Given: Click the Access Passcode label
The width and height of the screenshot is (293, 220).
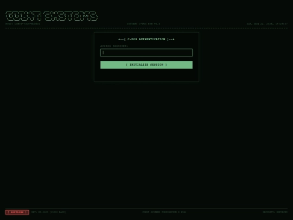Looking at the screenshot, I should tap(114, 46).
